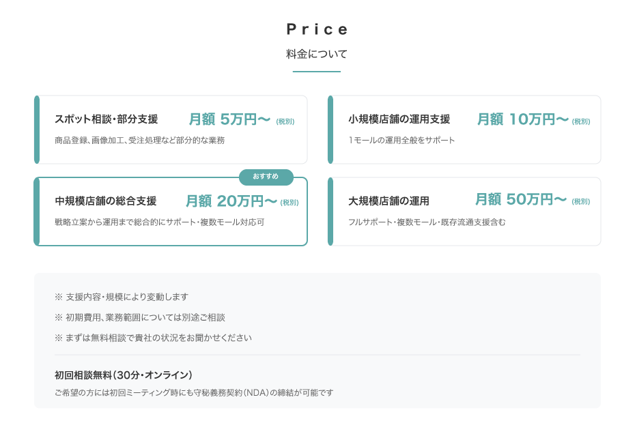Click the 1モールの運用全般をサポート description
Viewport: 635px width, 421px height.
pos(401,141)
